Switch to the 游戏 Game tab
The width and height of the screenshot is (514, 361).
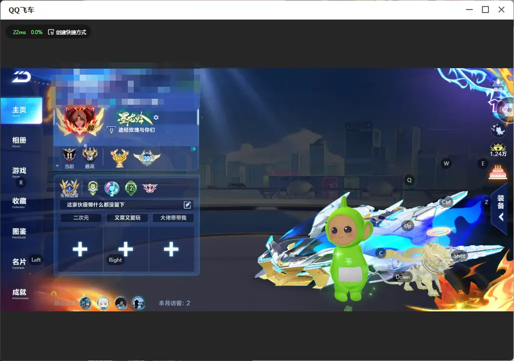19,171
